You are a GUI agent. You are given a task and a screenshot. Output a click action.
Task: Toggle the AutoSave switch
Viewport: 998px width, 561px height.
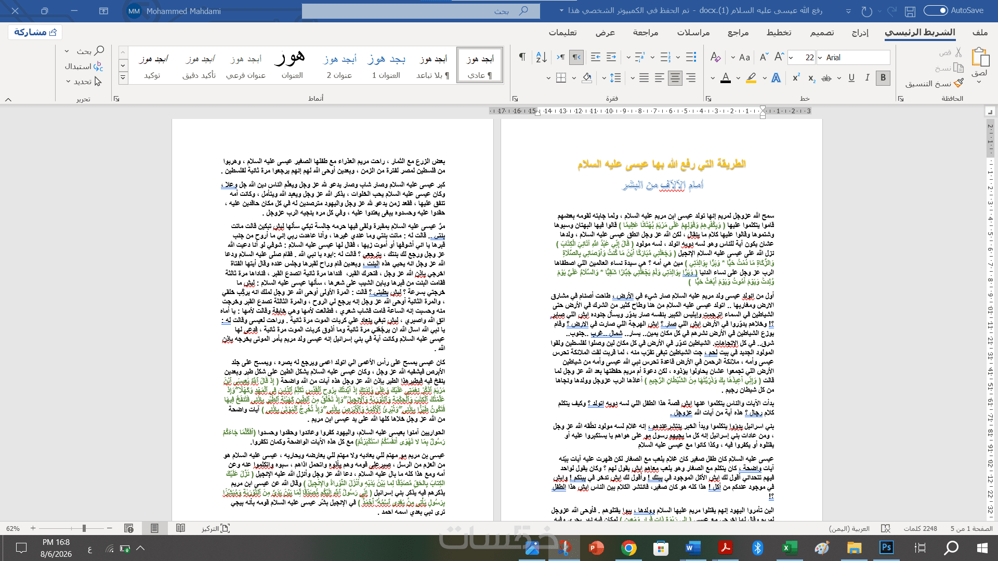point(936,10)
